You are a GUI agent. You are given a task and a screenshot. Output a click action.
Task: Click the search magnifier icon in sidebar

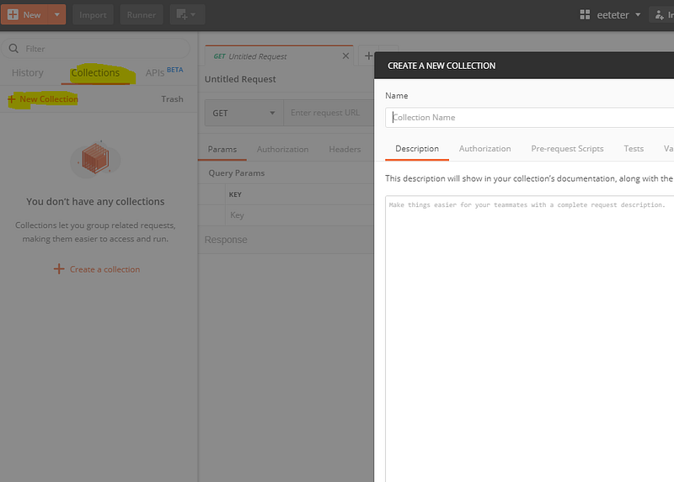pyautogui.click(x=13, y=49)
